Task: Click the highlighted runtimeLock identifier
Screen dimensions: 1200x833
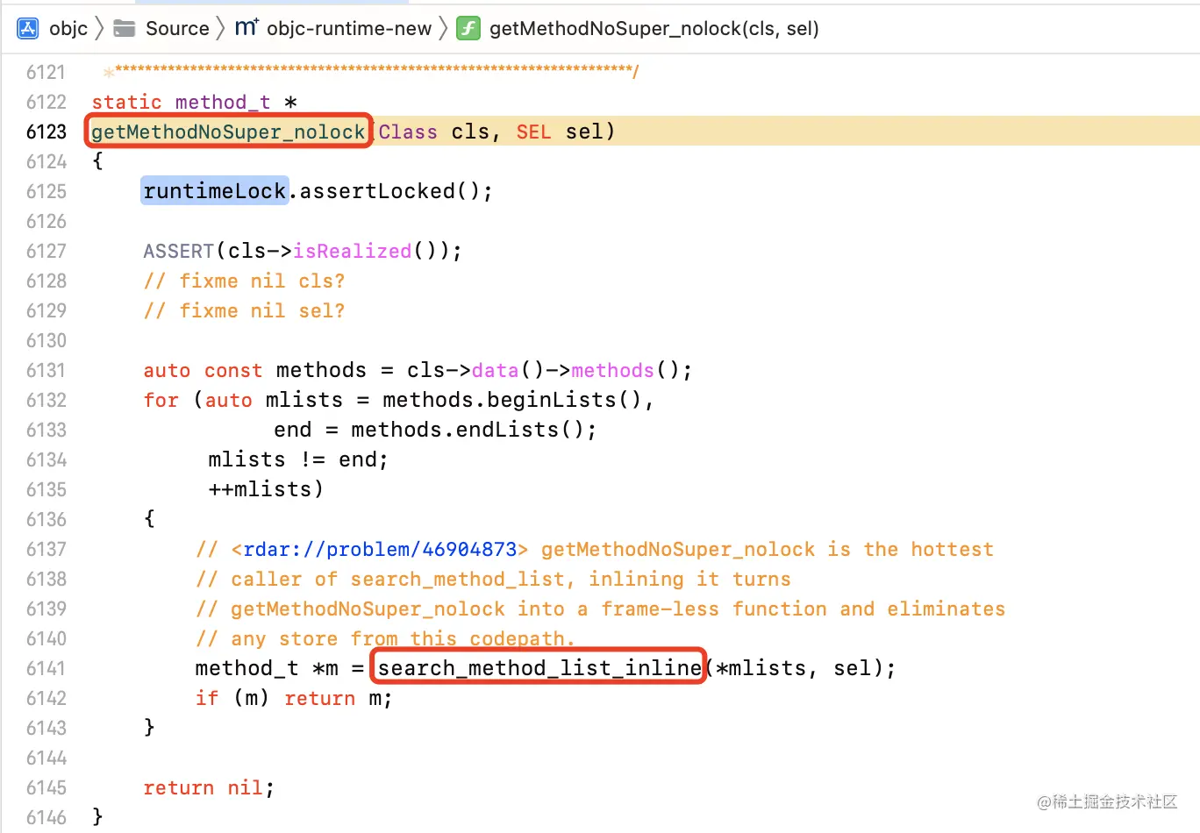Action: click(215, 191)
